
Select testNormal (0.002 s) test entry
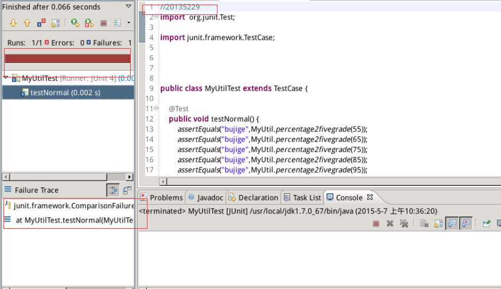[68, 93]
